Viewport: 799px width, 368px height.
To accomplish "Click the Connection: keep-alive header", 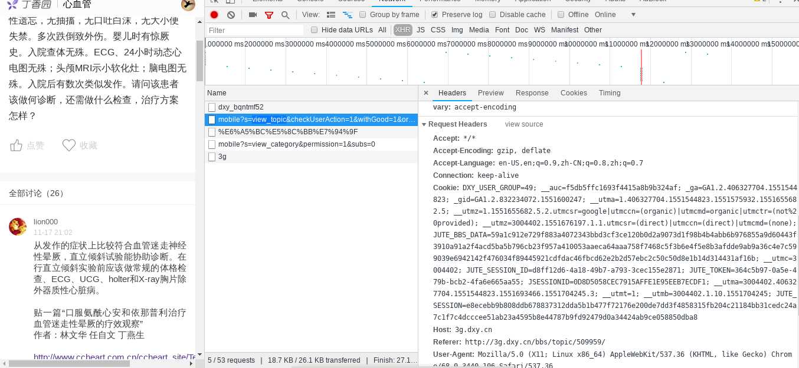I will point(476,175).
